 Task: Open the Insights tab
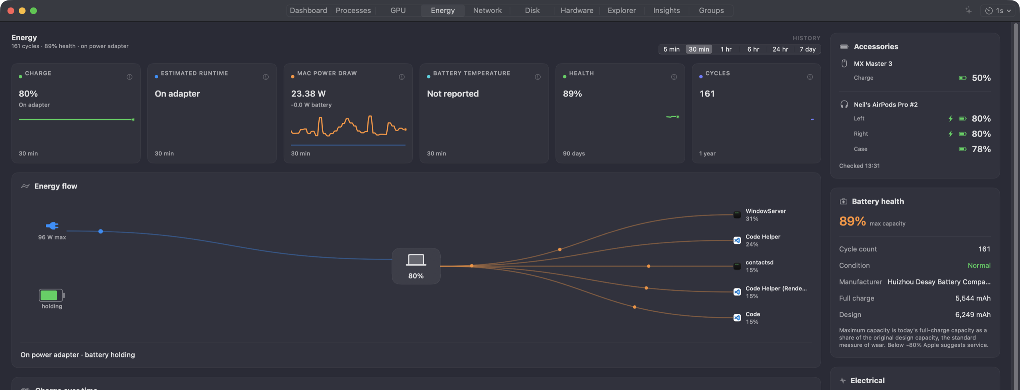pos(666,11)
